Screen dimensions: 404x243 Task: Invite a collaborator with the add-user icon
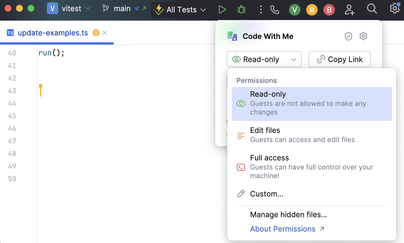coord(350,9)
